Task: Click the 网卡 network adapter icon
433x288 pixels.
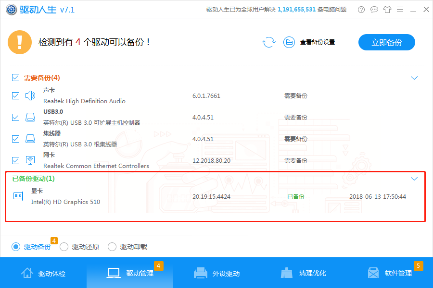Action: click(x=30, y=160)
